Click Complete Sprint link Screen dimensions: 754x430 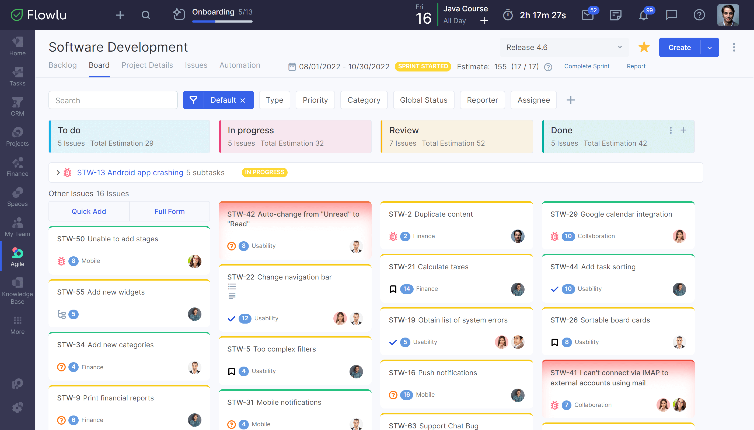pos(587,66)
